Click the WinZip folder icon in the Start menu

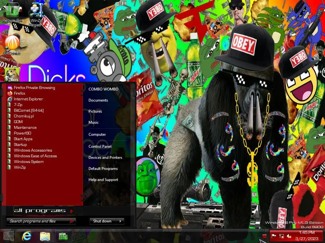click(9, 167)
